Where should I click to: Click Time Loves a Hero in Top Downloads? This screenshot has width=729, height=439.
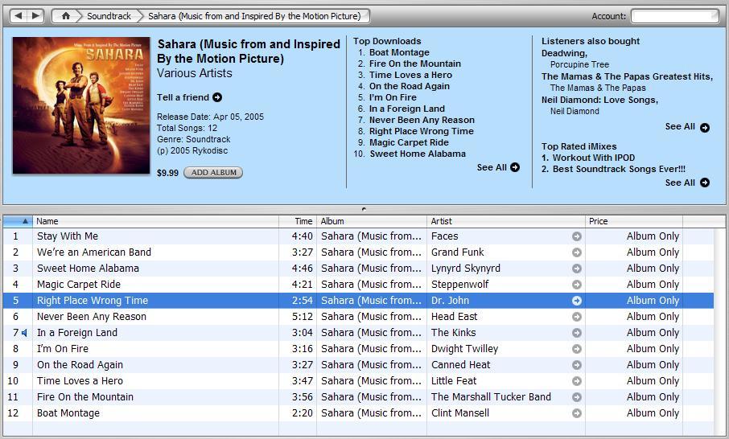coord(410,75)
